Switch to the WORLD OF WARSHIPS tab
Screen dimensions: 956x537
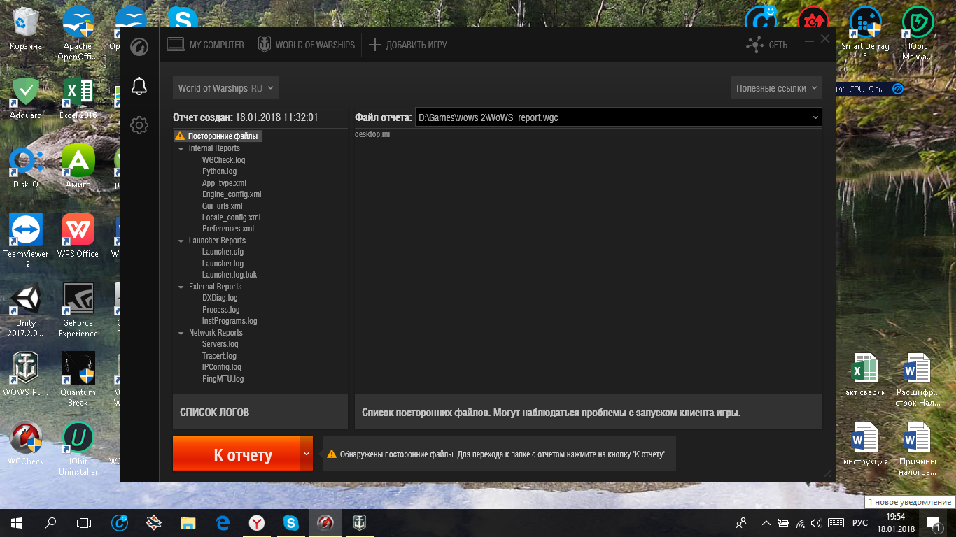[307, 45]
